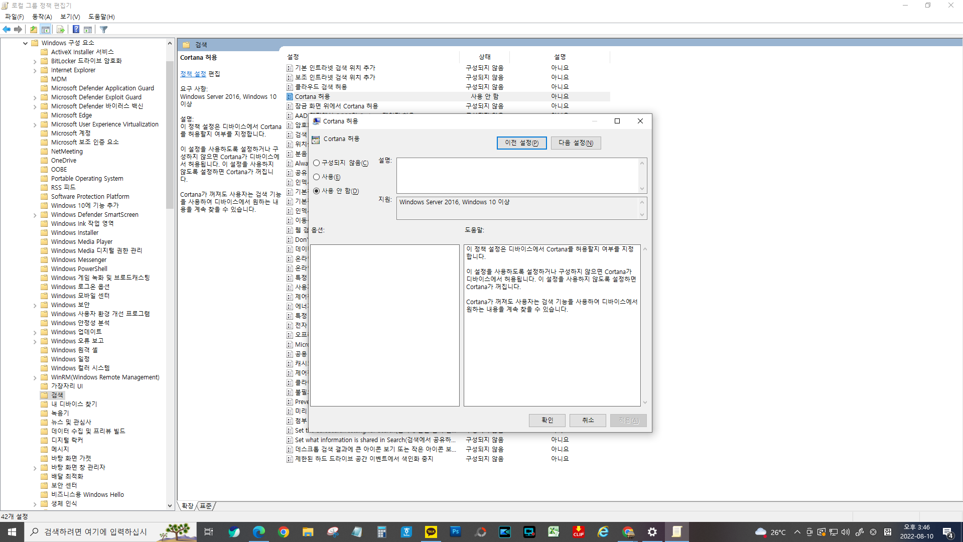963x542 pixels.
Task: Click the 정책 설정 link
Action: click(x=193, y=74)
